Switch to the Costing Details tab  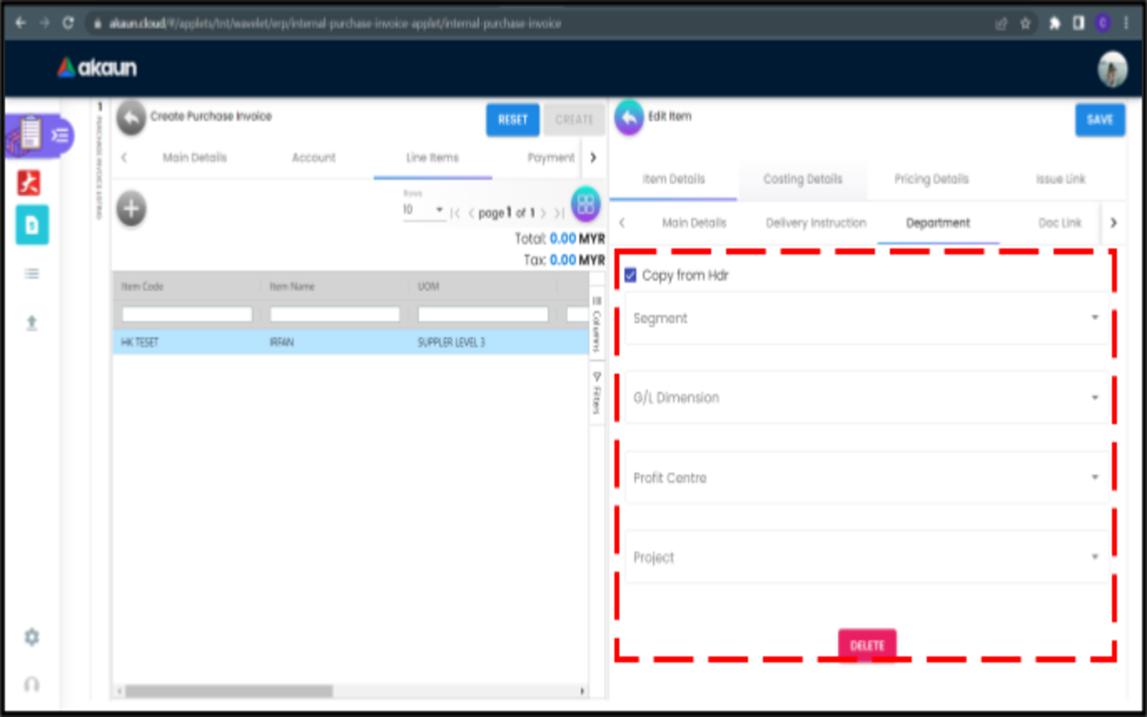802,179
